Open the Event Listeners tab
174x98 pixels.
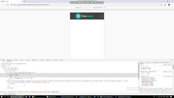click(155, 62)
